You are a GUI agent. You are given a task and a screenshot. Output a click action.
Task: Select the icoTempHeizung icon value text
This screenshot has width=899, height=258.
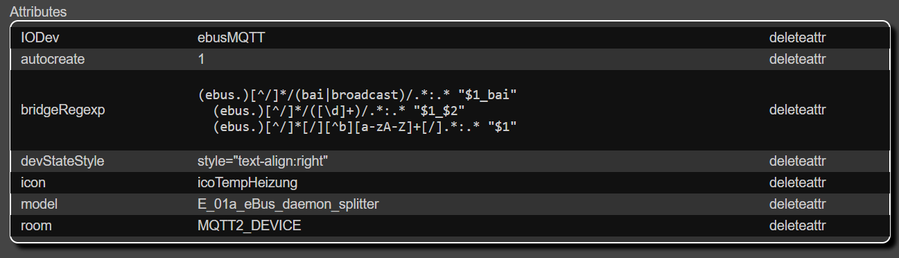click(248, 183)
